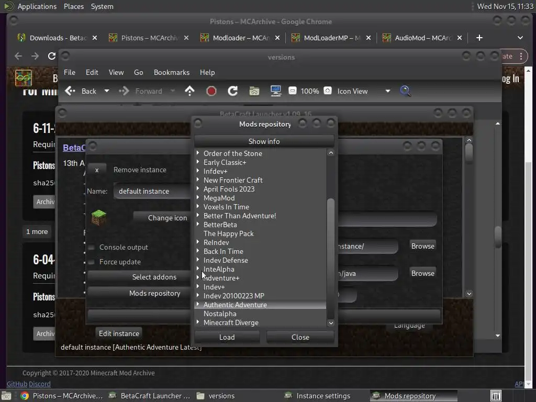Select Nostalpha in mods list
The height and width of the screenshot is (402, 536).
click(x=220, y=314)
